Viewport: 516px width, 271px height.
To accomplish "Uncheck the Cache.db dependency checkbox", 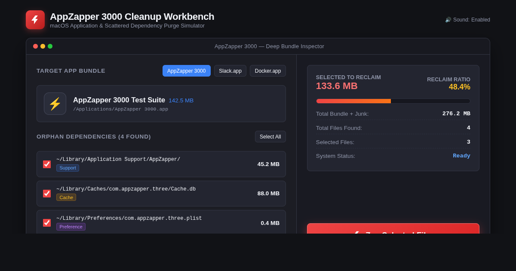I will click(x=47, y=194).
